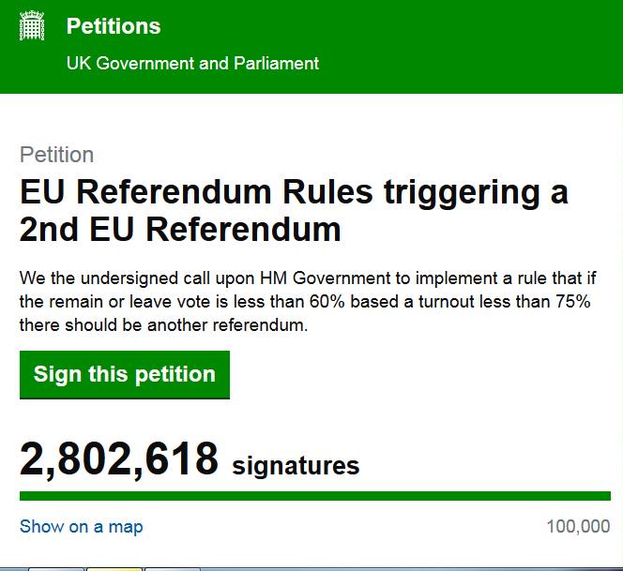
Task: Click the Parliament portcullis crest icon
Action: [x=33, y=26]
